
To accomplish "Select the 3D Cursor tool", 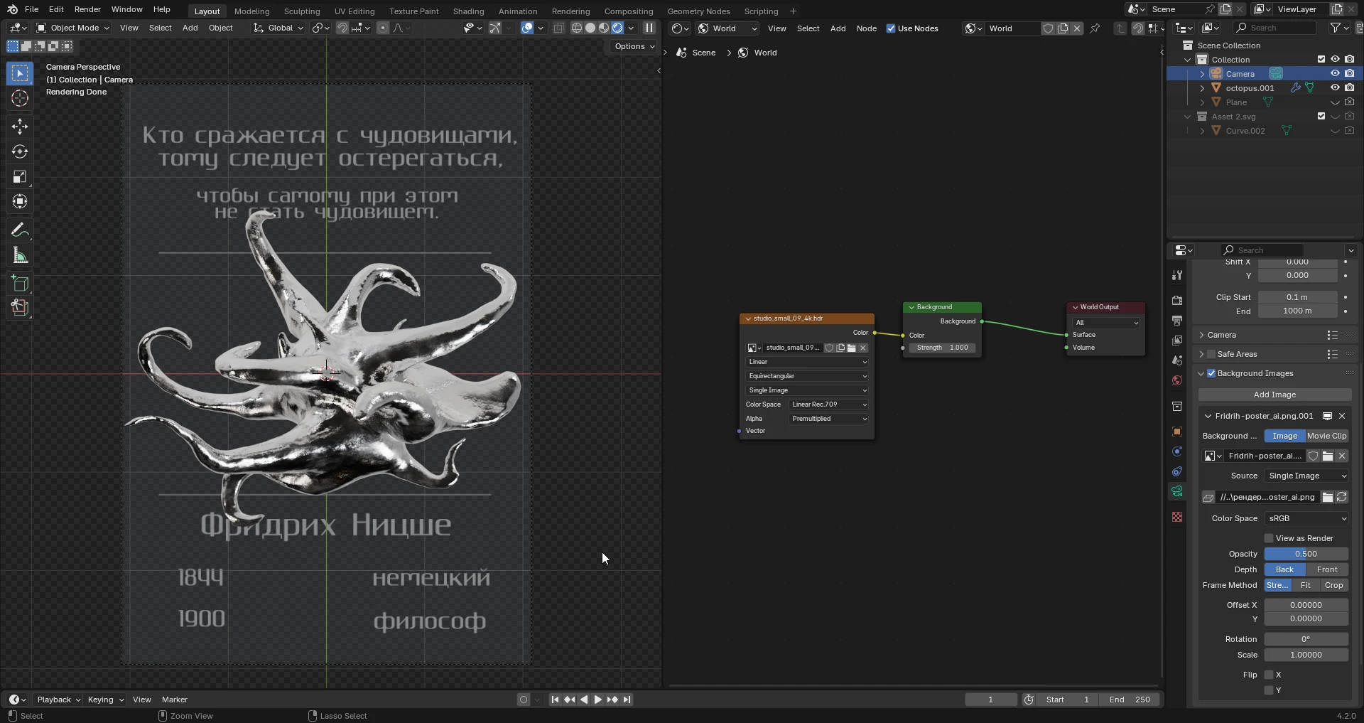I will [x=20, y=98].
